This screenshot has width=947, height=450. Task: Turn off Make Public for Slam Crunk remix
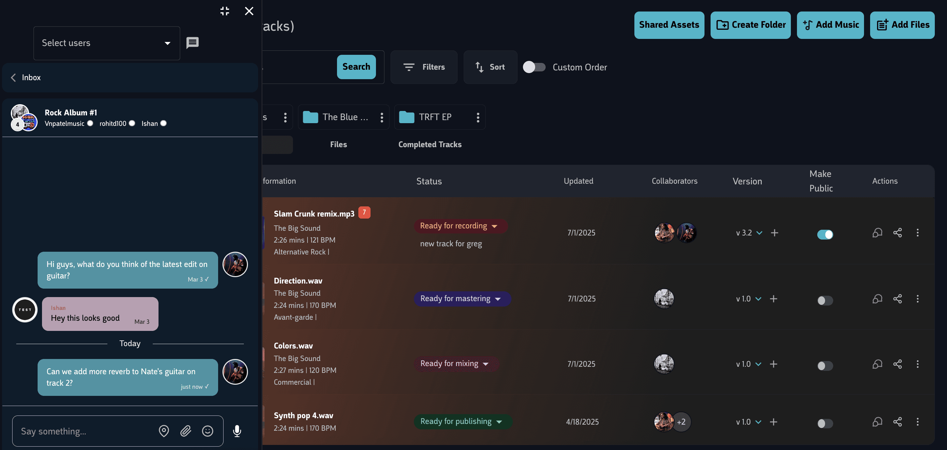(825, 234)
